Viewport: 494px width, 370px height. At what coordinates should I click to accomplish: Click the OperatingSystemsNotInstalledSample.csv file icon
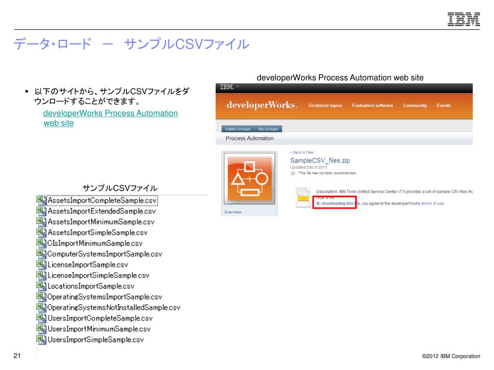click(x=41, y=307)
